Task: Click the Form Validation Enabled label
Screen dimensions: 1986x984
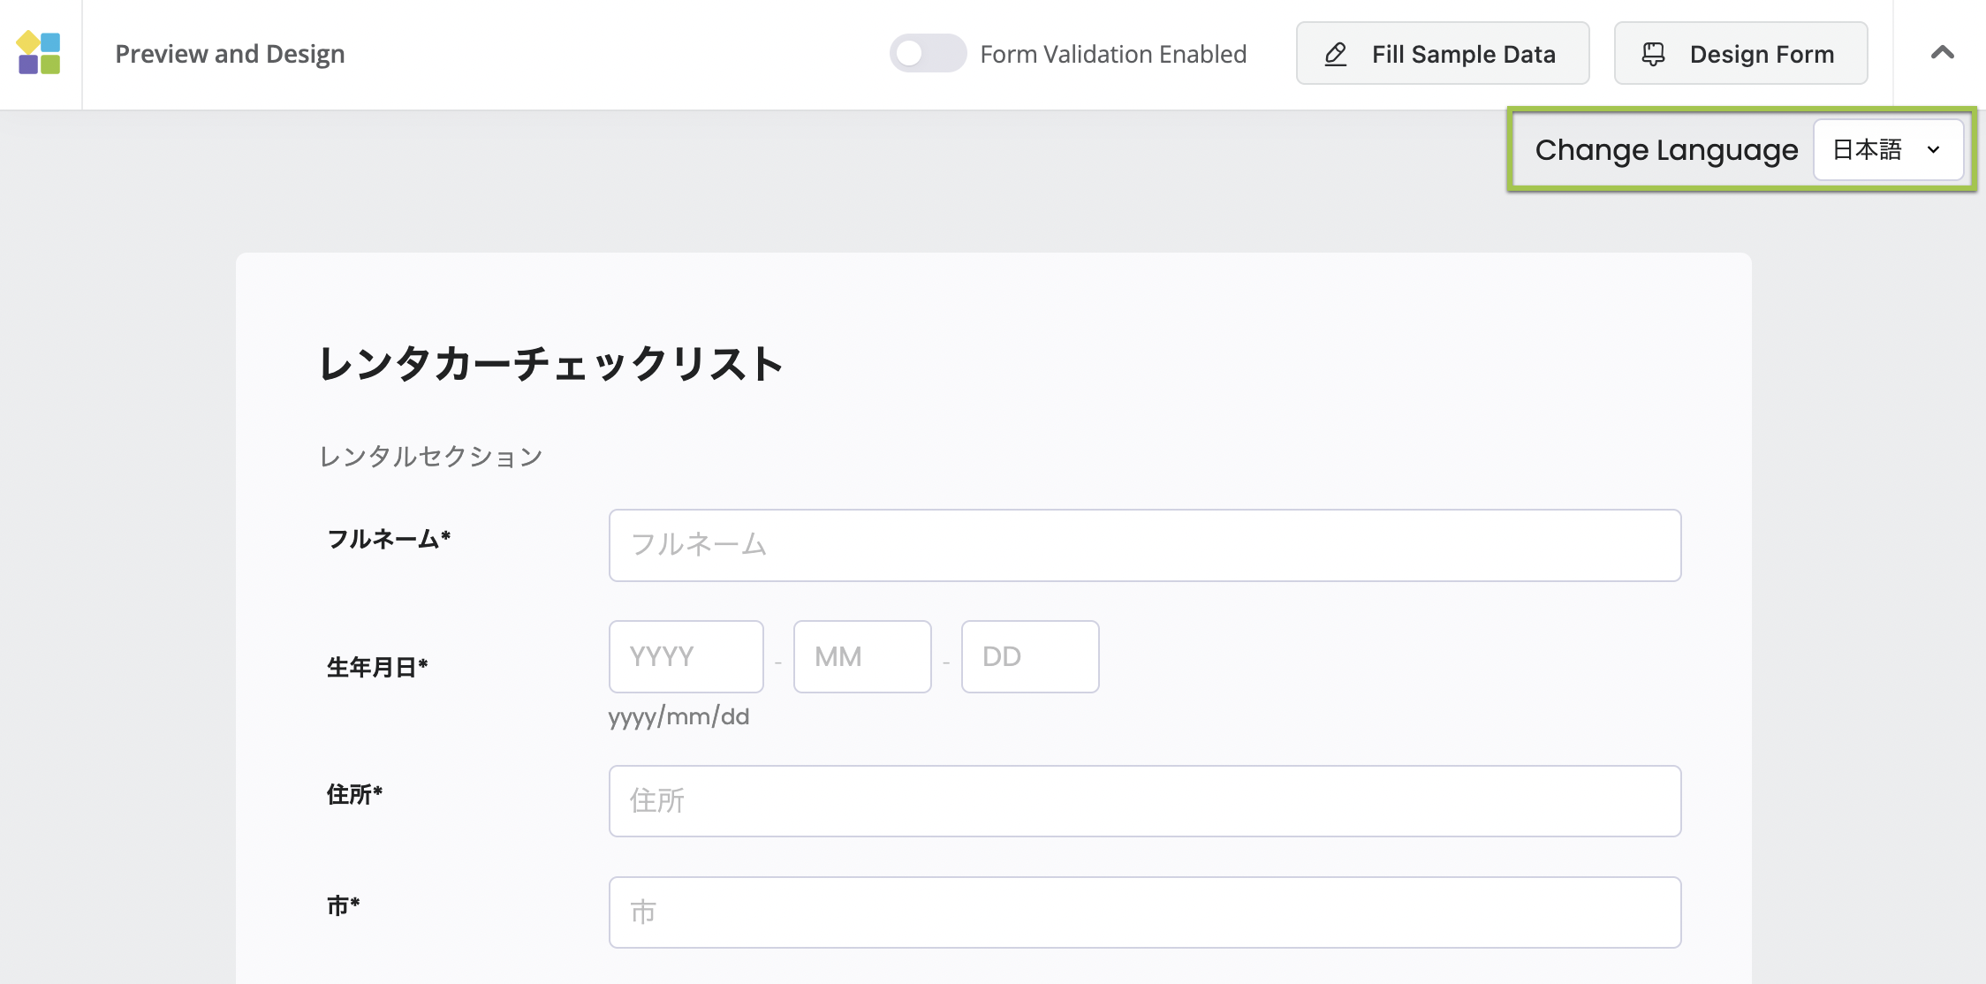Action: pos(1113,54)
